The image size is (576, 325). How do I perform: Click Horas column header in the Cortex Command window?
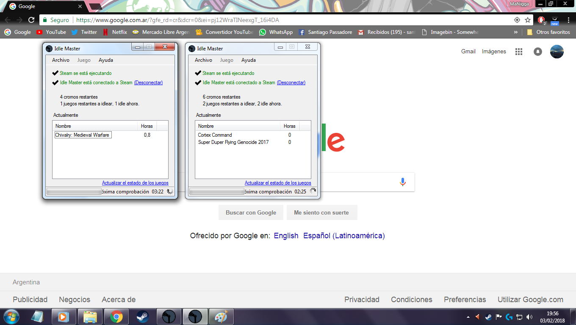(290, 126)
